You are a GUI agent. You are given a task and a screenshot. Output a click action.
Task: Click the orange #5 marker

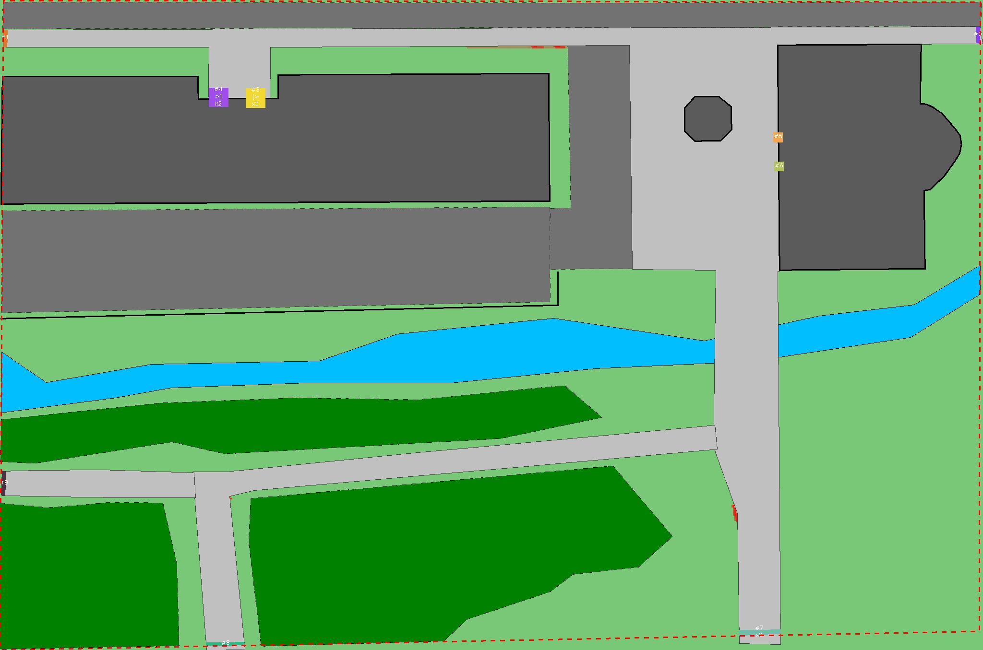coord(778,137)
